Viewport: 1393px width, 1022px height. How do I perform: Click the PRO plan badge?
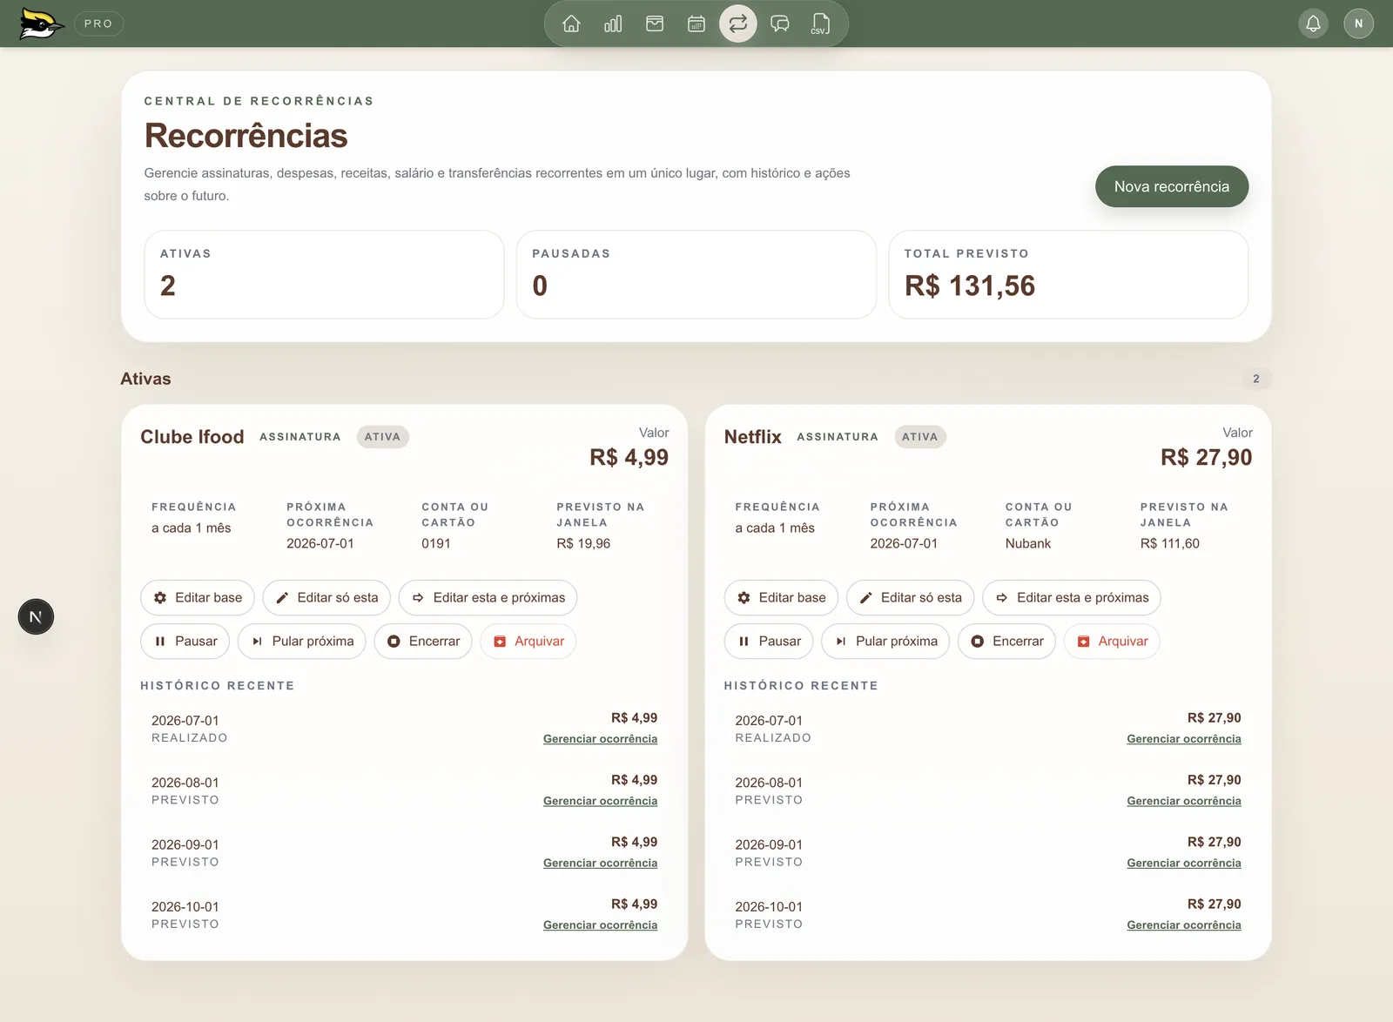98,24
